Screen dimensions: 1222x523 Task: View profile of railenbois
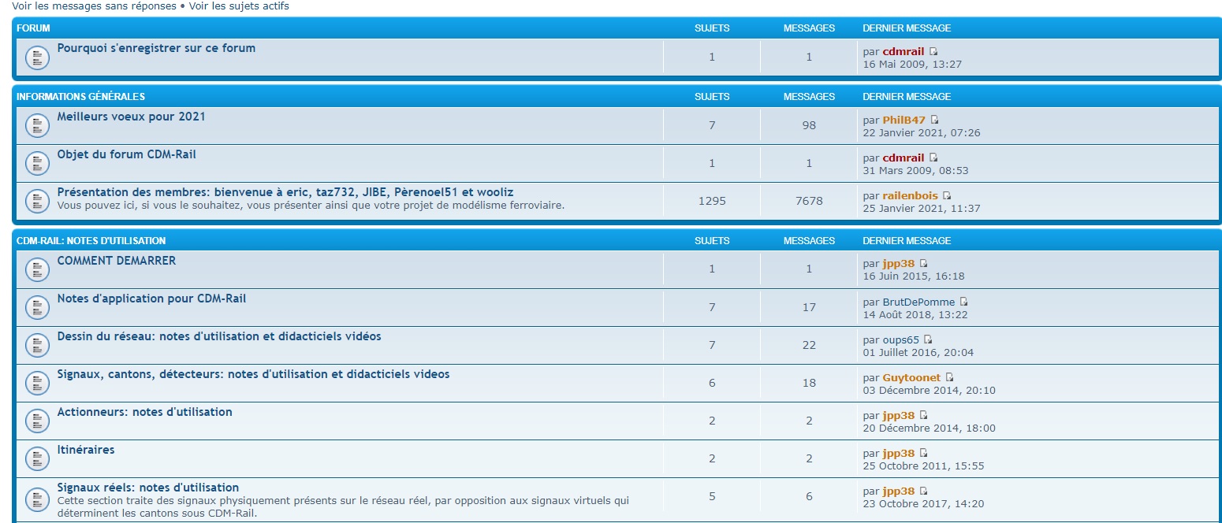coord(910,196)
